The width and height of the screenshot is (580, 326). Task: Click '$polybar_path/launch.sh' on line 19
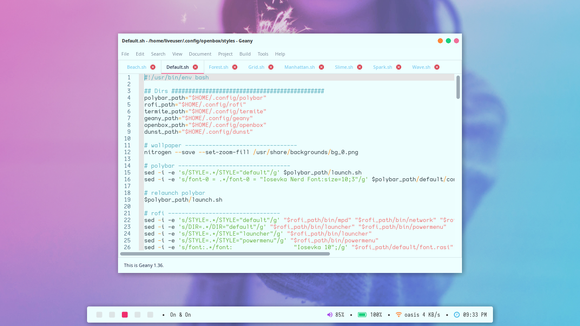pyautogui.click(x=183, y=200)
